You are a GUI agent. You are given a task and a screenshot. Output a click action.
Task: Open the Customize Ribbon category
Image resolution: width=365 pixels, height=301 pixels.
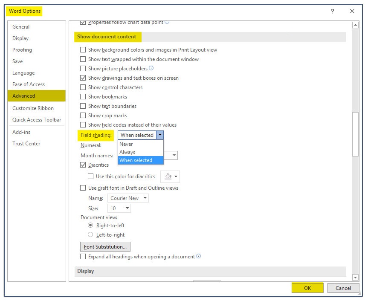(33, 108)
